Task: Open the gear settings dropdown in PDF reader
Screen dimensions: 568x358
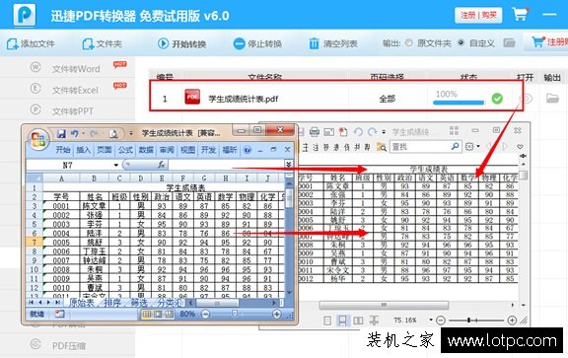Action: point(472,146)
